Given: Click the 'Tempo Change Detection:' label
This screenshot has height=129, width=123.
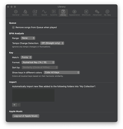Looking at the screenshot, I should click(25, 43).
